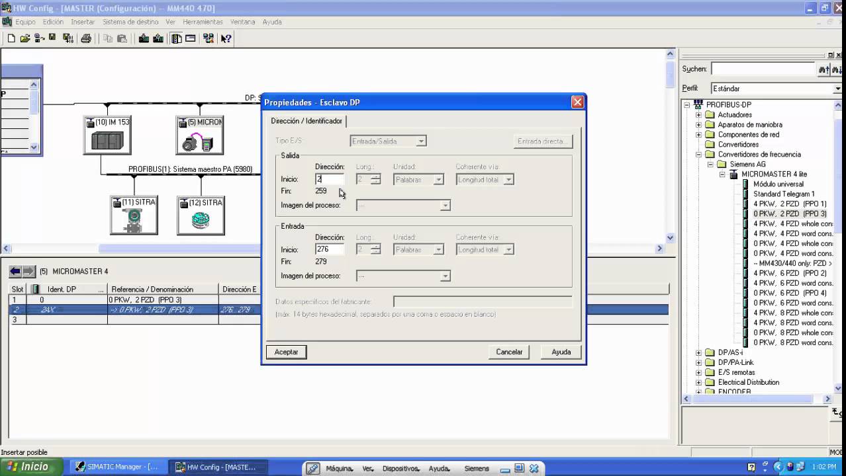The image size is (846, 476).
Task: Open the Salida Unidad Palabras dropdown
Action: [438, 180]
